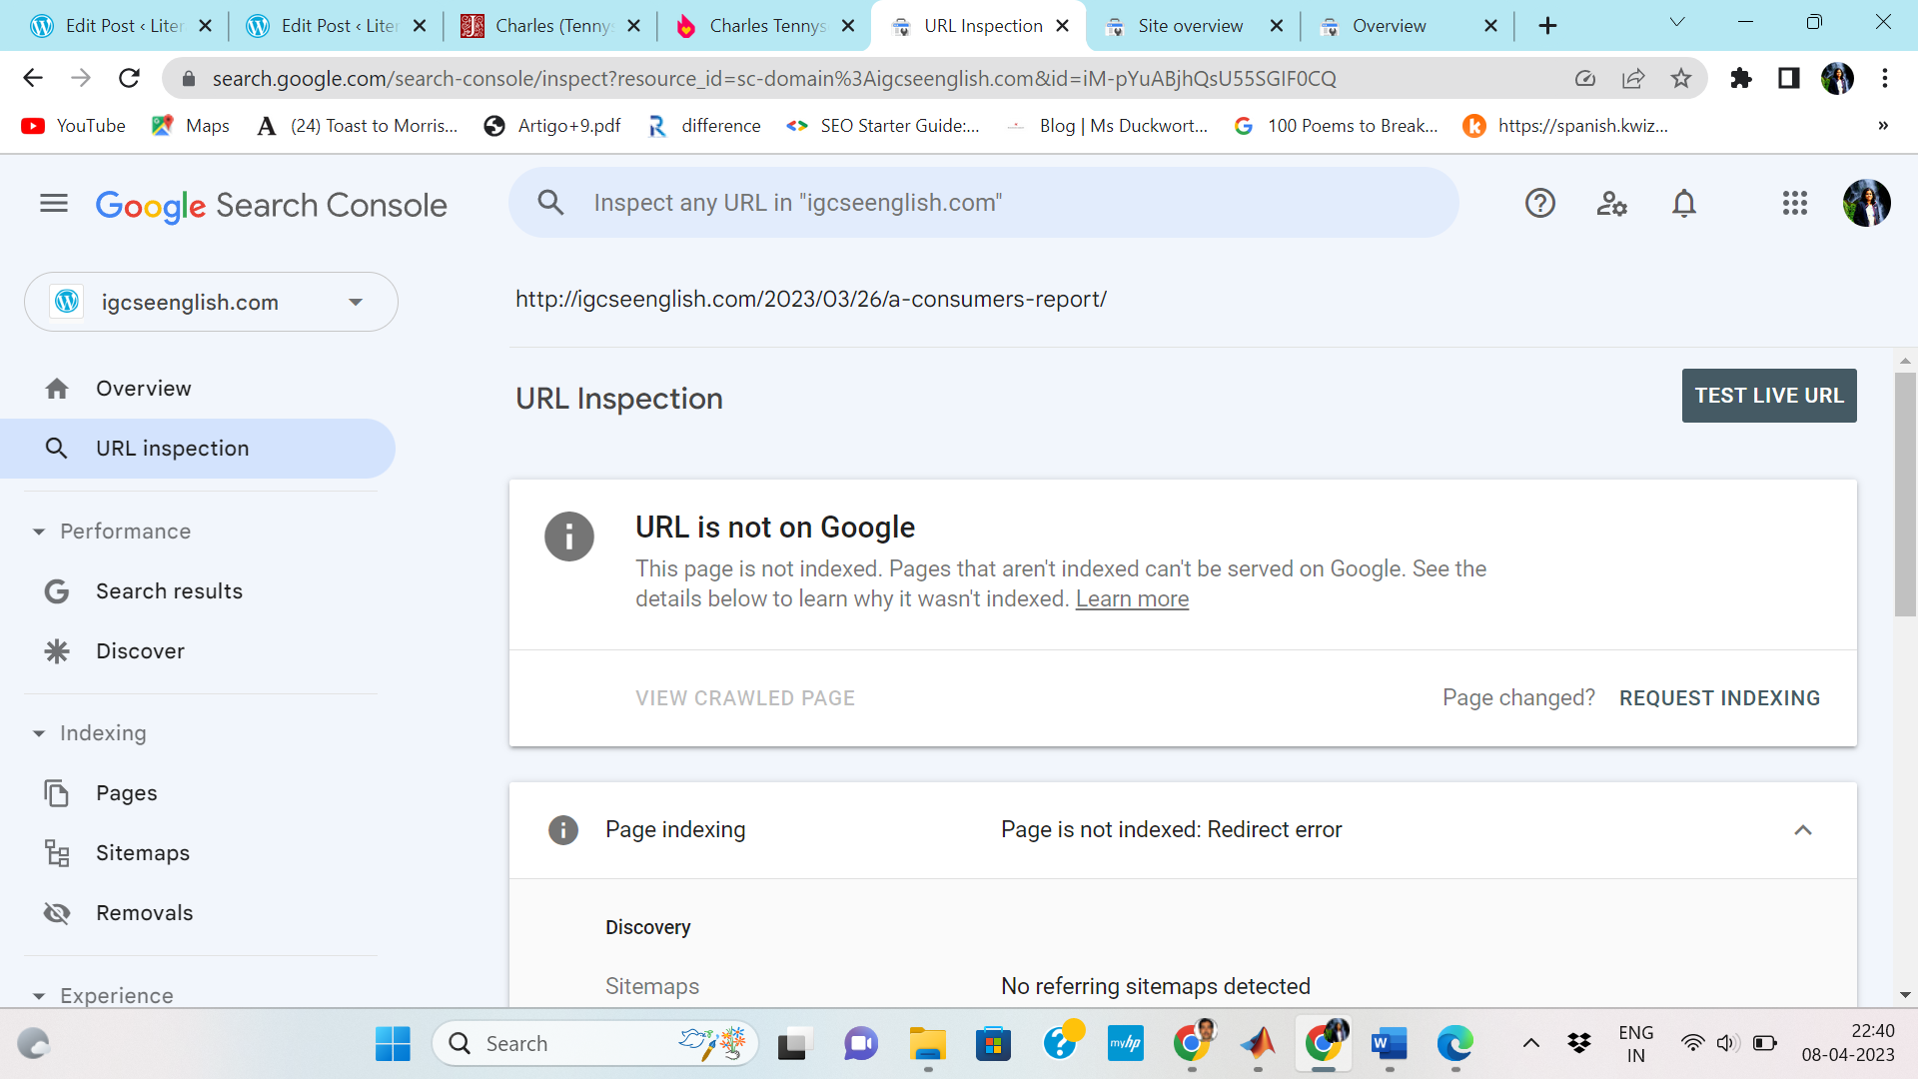Click the Inspect any URL search field
This screenshot has width=1918, height=1079.
tap(983, 203)
